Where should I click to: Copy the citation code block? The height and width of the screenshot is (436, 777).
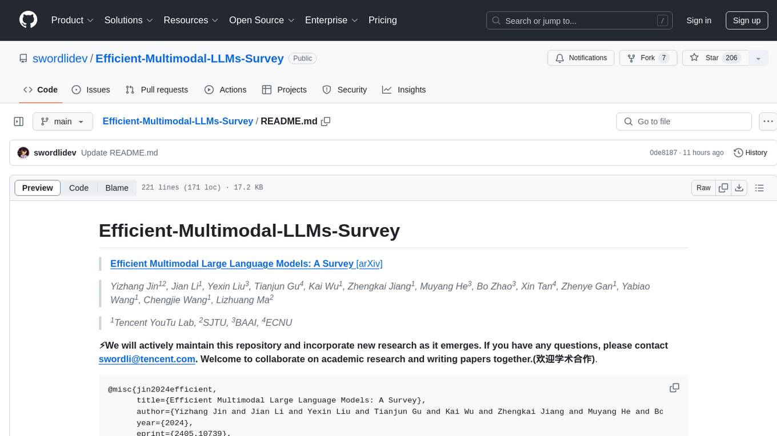[x=674, y=388]
